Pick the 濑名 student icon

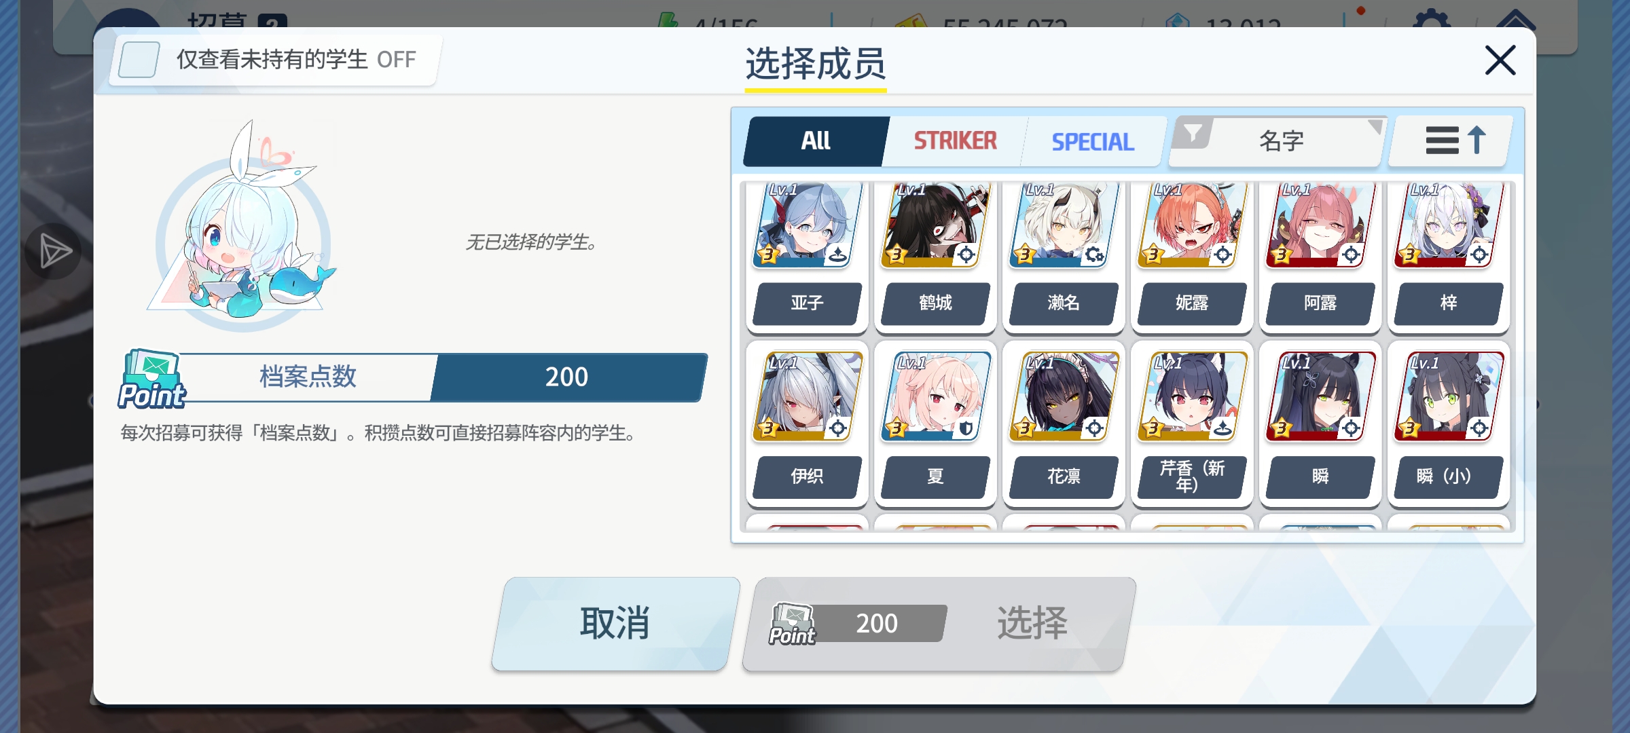coord(1064,225)
